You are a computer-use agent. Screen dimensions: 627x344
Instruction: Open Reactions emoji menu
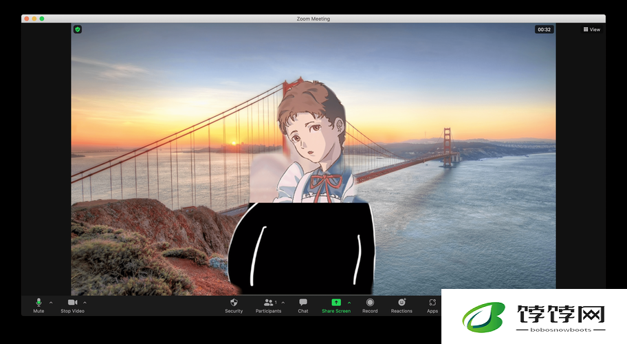click(401, 305)
